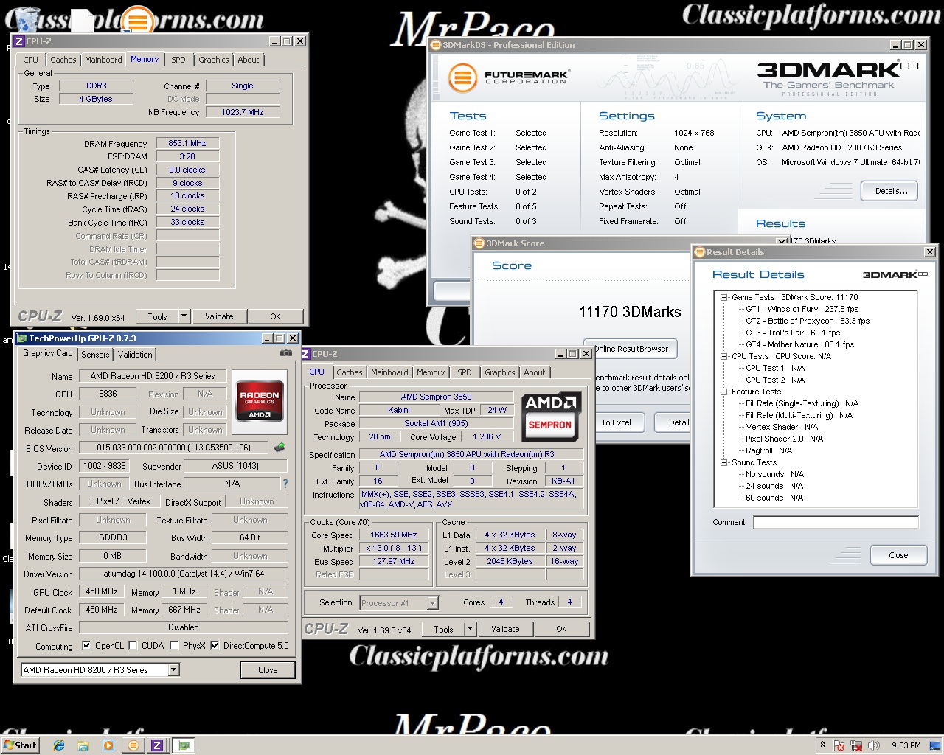944x755 pixels.
Task: Click the Online ResultBrowser button
Action: [x=631, y=349]
